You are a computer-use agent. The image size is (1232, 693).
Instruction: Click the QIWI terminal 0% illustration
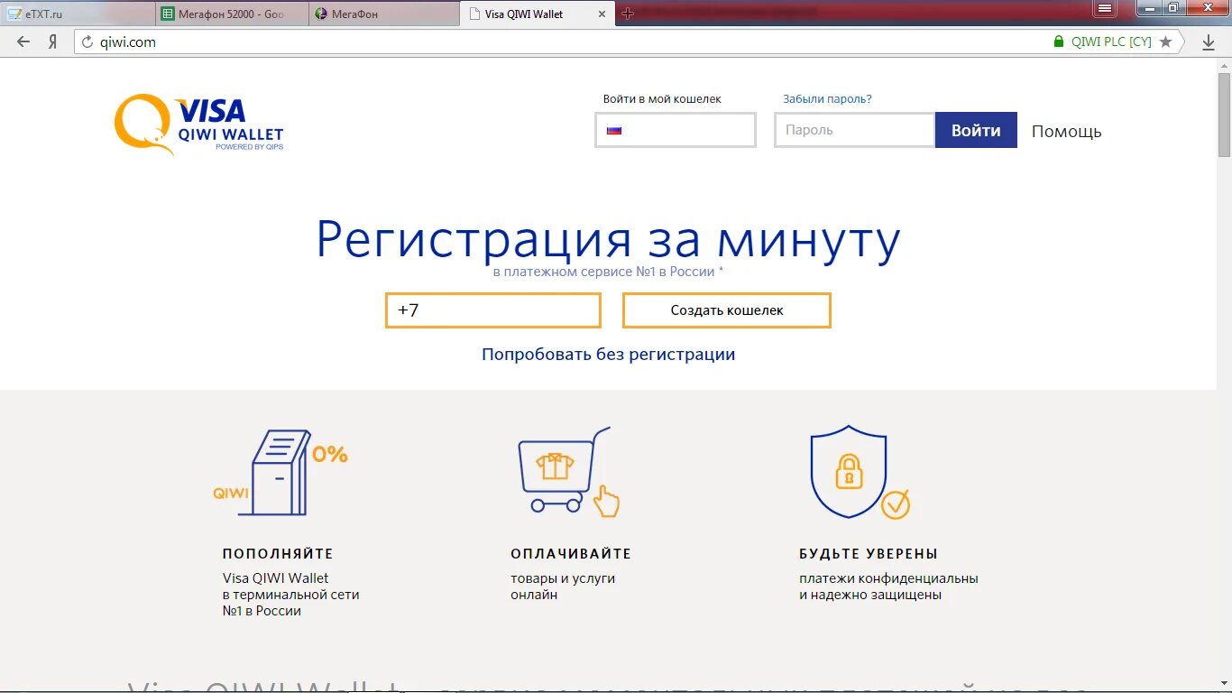tap(280, 472)
